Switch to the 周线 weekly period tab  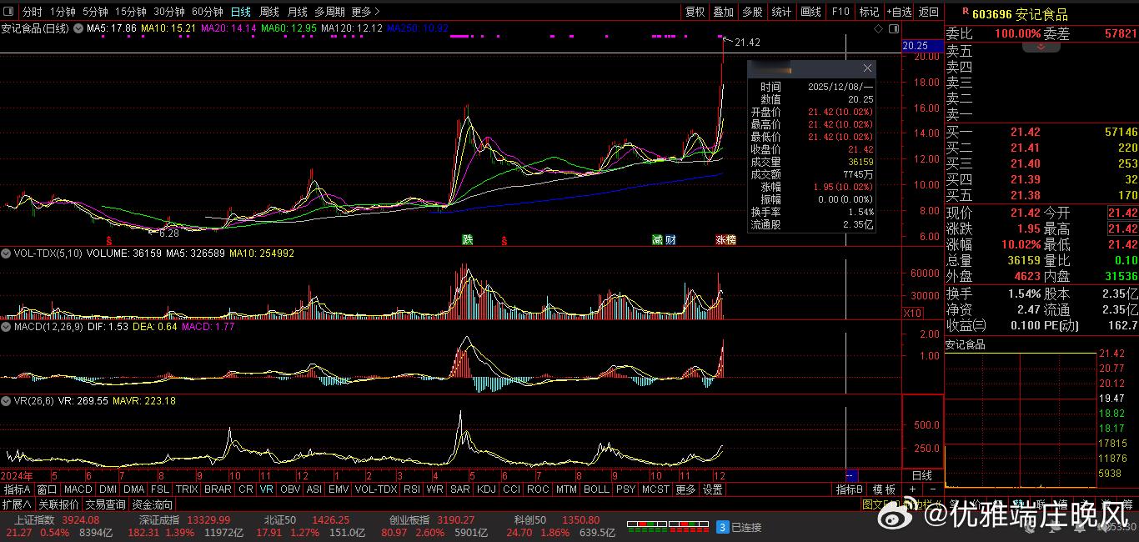click(x=268, y=12)
